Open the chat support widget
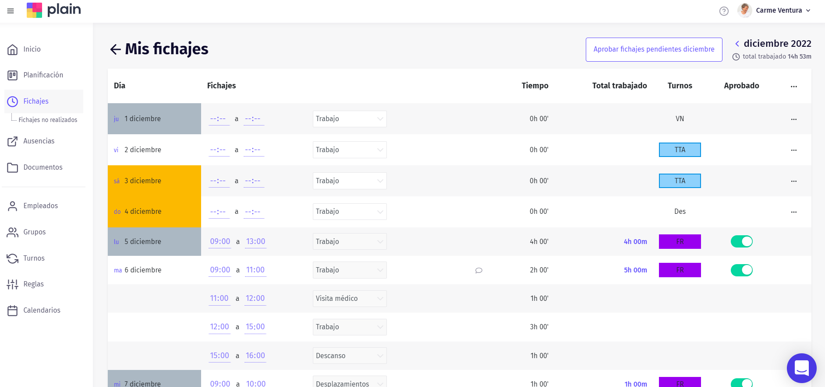 (x=801, y=368)
